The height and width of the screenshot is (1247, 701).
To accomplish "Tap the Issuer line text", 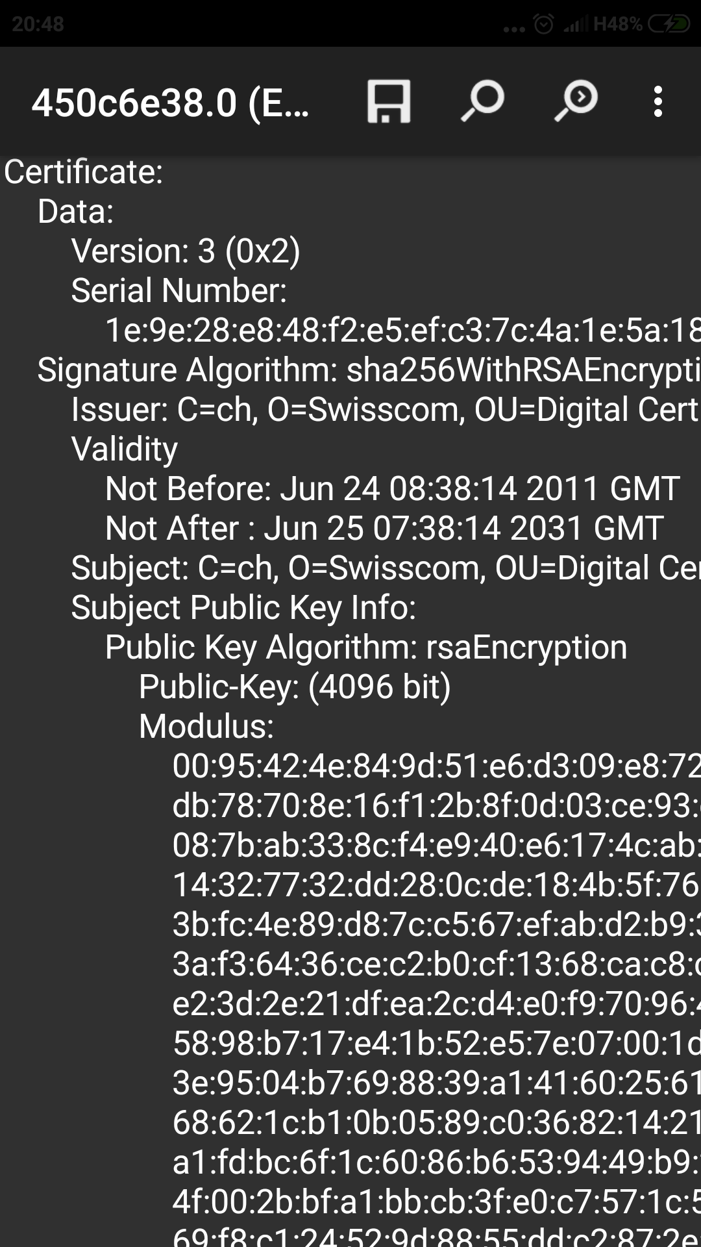I will point(384,410).
